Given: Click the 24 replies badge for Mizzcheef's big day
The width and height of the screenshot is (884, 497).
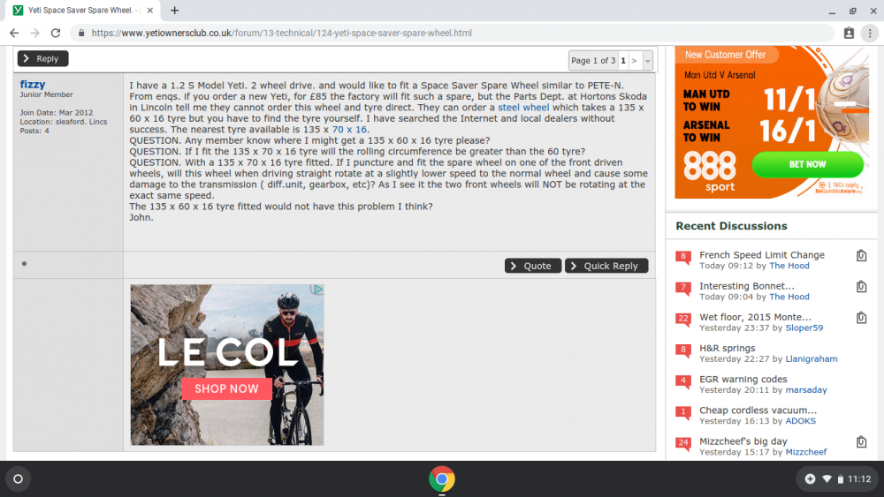Looking at the screenshot, I should pos(683,444).
